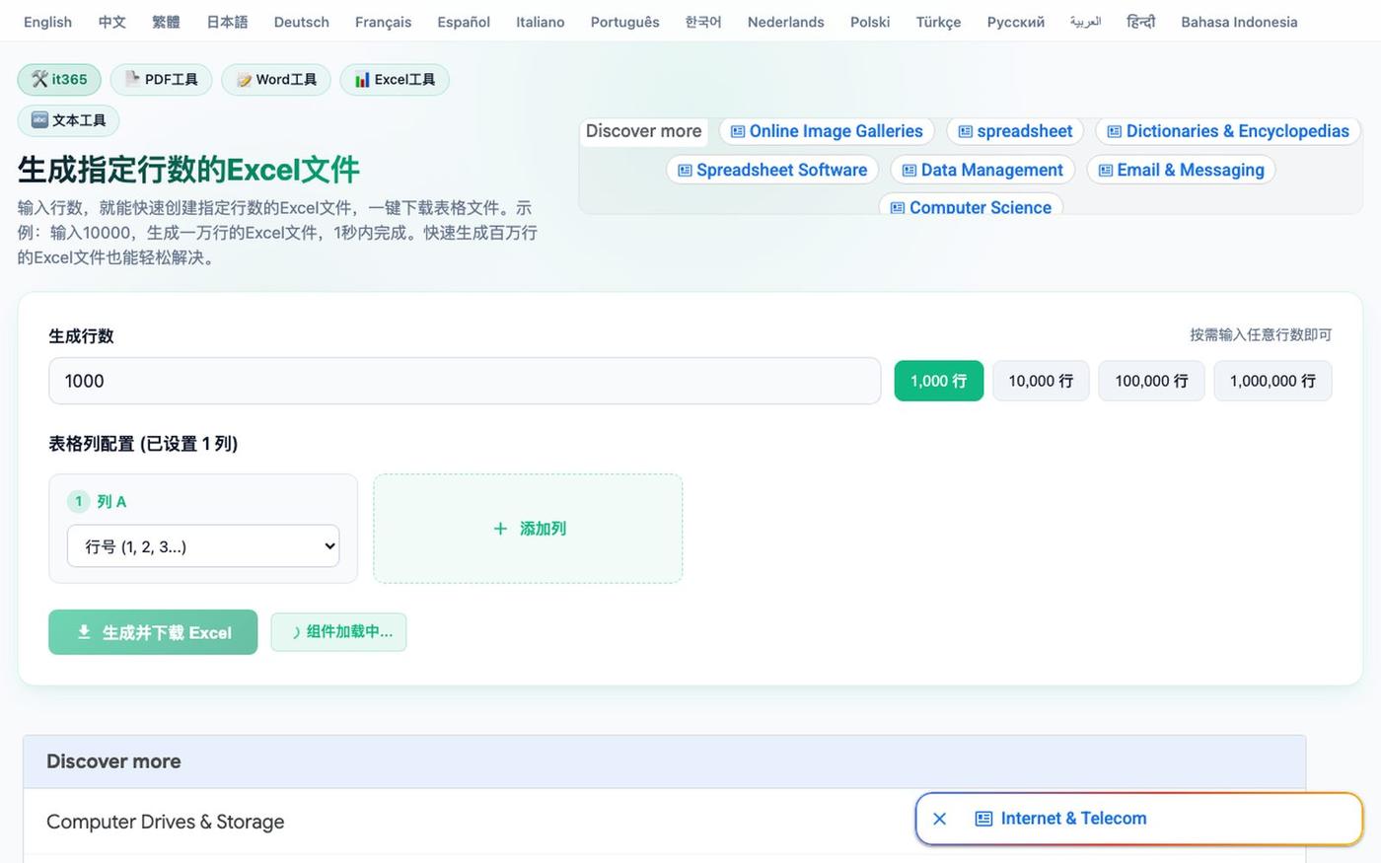Switch language to Español
This screenshot has height=863, width=1381.
point(464,22)
